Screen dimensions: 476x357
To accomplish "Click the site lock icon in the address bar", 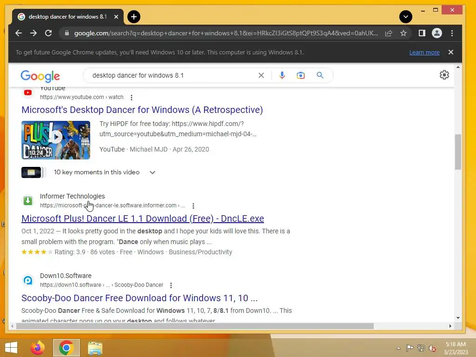I will (x=67, y=33).
